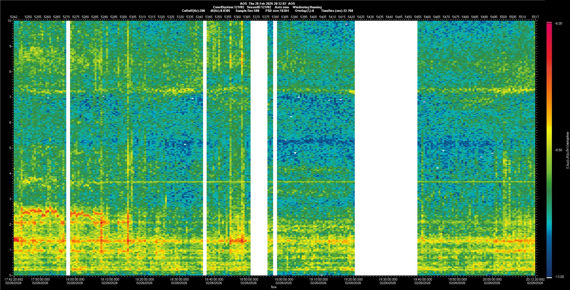Click frequency axis tick label 6

coord(10,123)
